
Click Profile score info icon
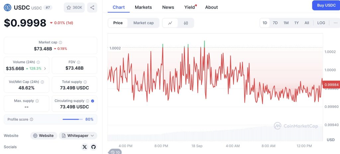31,119
